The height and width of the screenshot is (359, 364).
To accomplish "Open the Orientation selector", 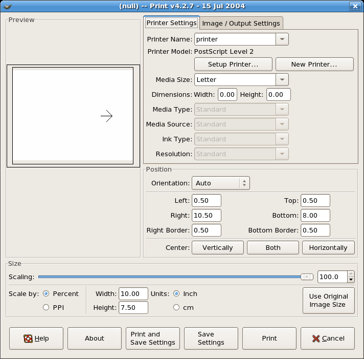I will tap(220, 183).
